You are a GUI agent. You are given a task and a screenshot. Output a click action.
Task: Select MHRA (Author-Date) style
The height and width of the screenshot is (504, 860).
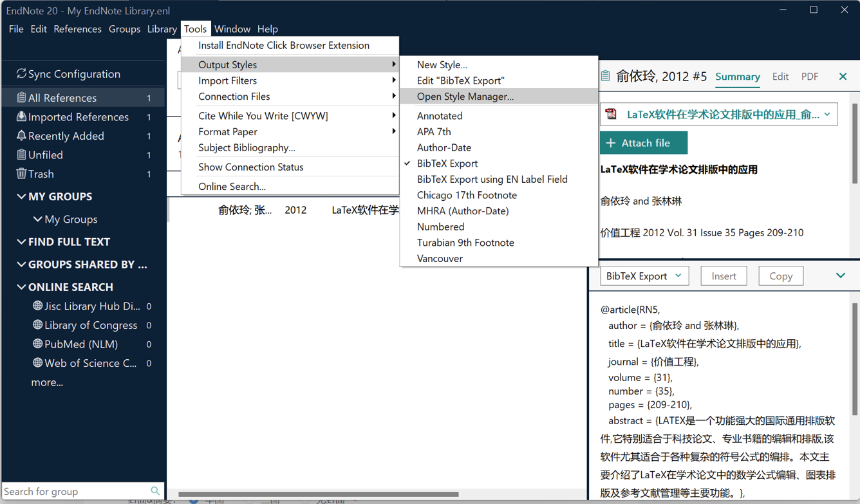(x=498, y=210)
